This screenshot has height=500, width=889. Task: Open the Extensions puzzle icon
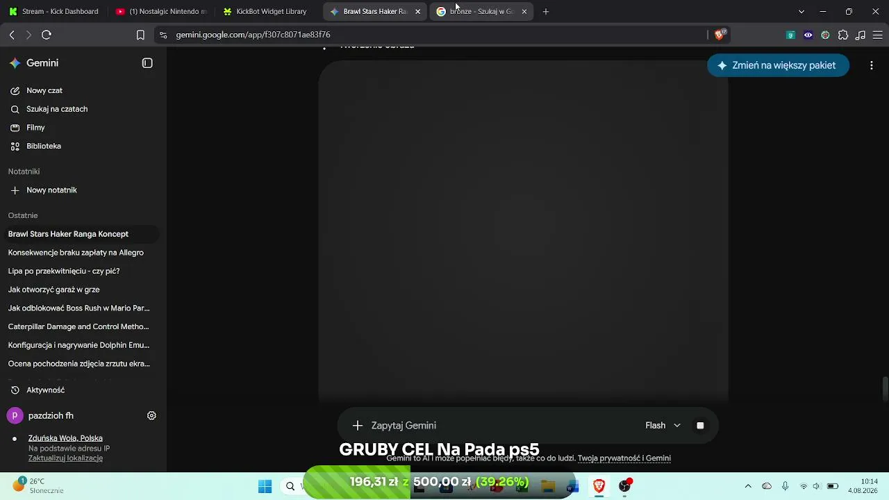point(843,35)
